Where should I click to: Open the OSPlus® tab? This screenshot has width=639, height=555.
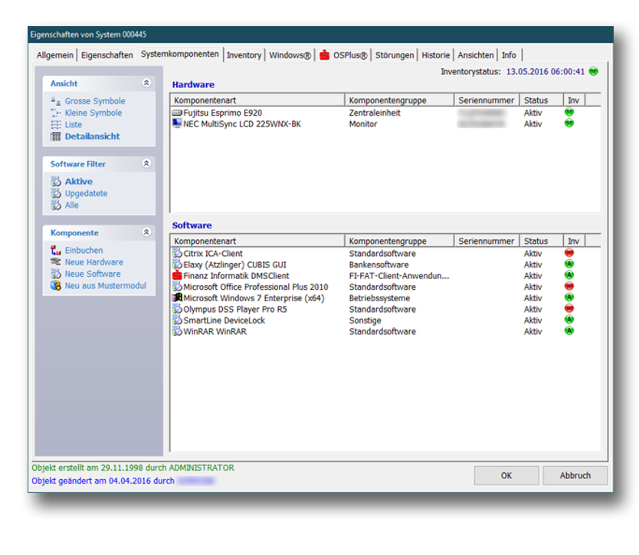click(x=344, y=55)
